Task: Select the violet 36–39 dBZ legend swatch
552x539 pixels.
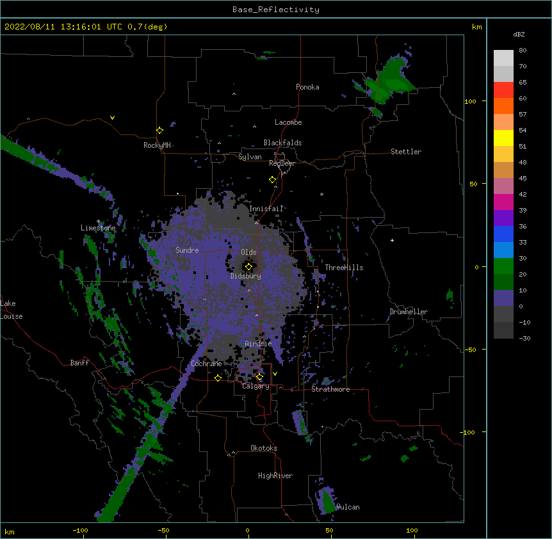Action: pyautogui.click(x=503, y=218)
